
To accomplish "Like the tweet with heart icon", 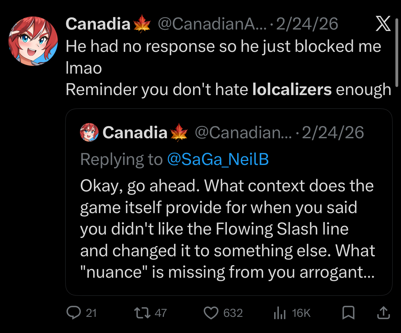I will 211,313.
